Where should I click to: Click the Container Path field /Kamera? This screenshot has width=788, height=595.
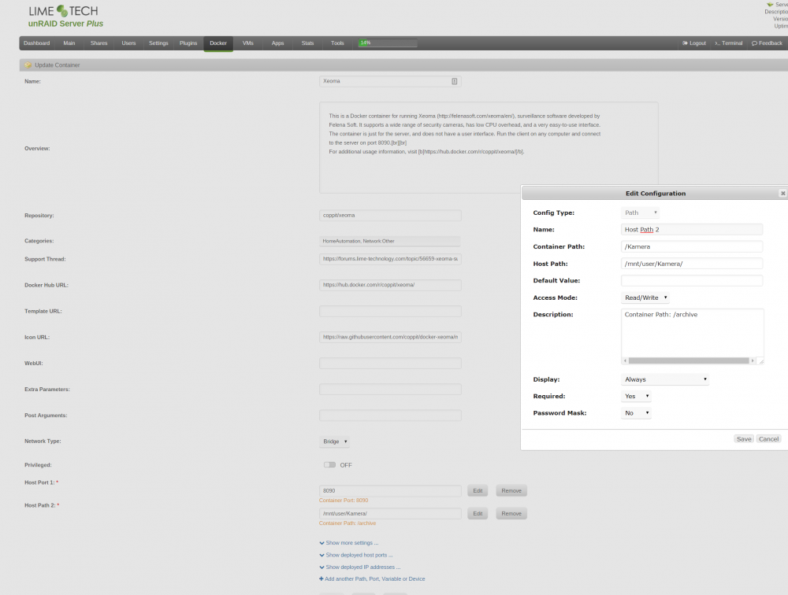point(692,246)
